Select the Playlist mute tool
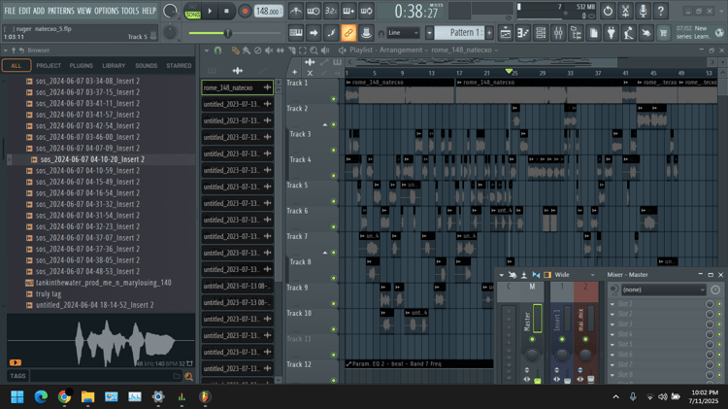Screen dimensions: 728x409 click(269, 51)
